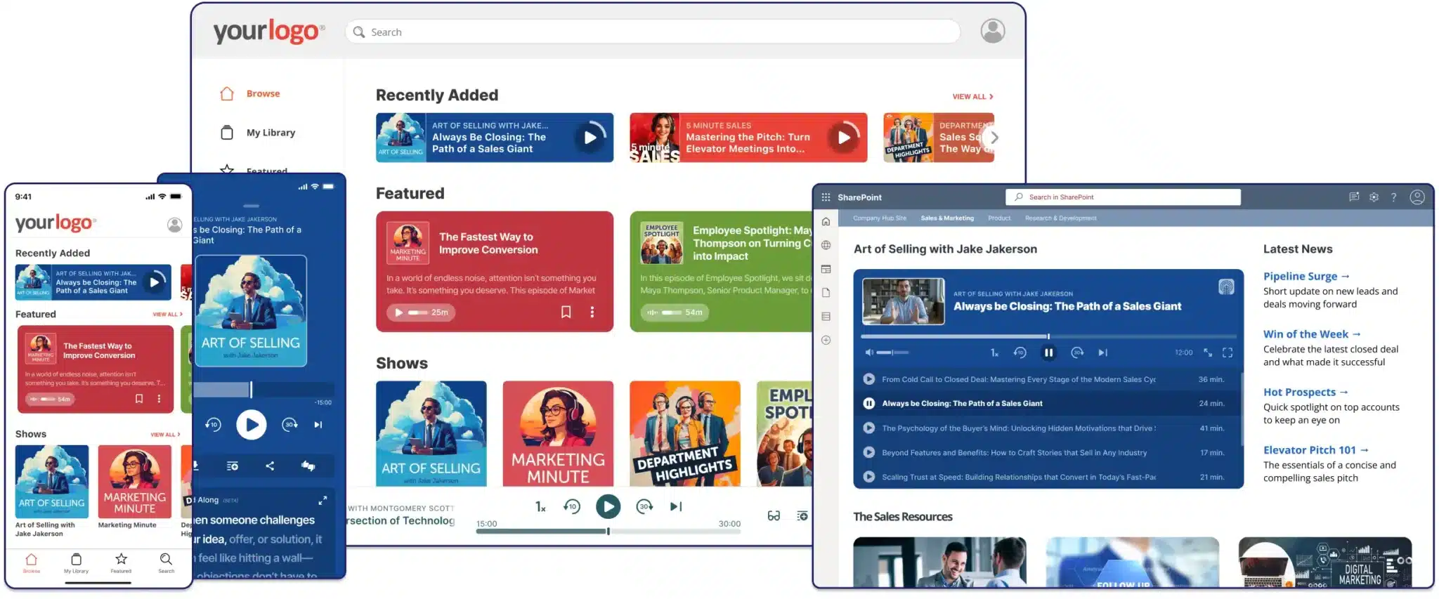This screenshot has height=599, width=1439.
Task: Change 1x playback speed in desktop bottom player
Action: pos(540,506)
